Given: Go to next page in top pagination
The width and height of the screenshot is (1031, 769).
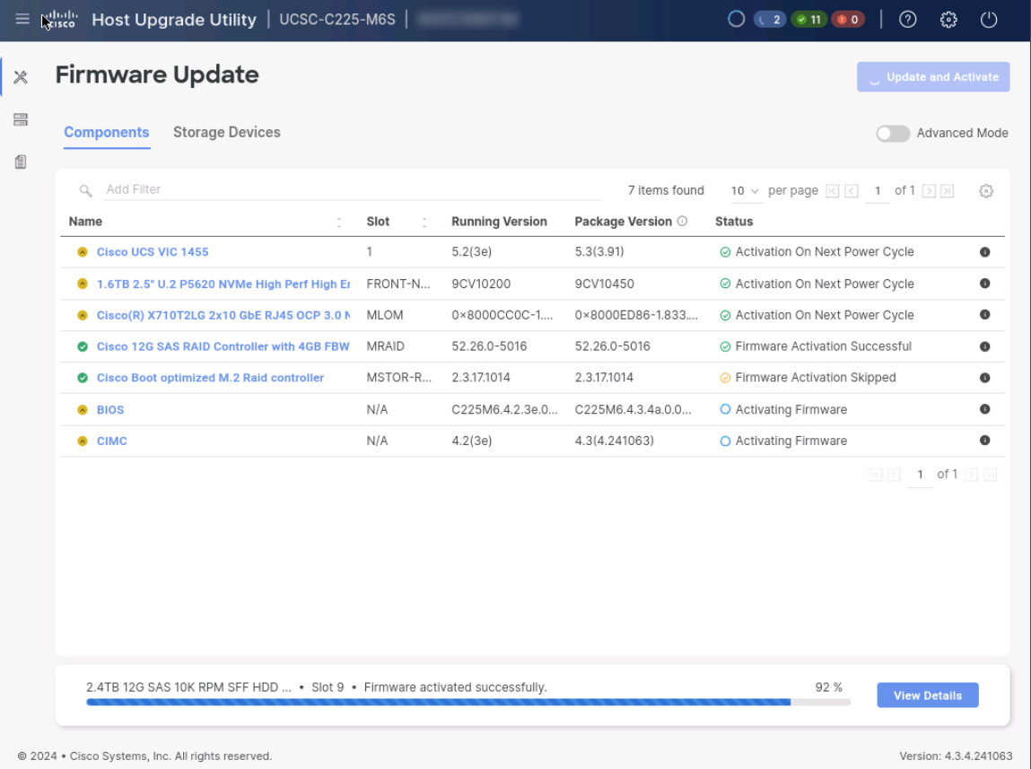Looking at the screenshot, I should point(929,190).
